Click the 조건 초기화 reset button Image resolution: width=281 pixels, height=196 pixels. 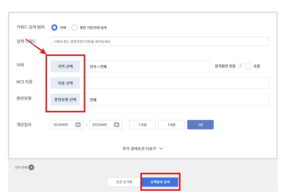(124, 182)
